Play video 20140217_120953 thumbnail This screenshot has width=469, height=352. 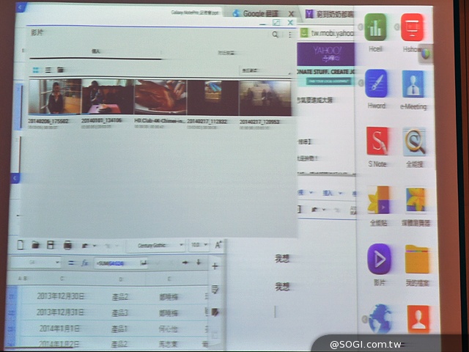point(265,98)
